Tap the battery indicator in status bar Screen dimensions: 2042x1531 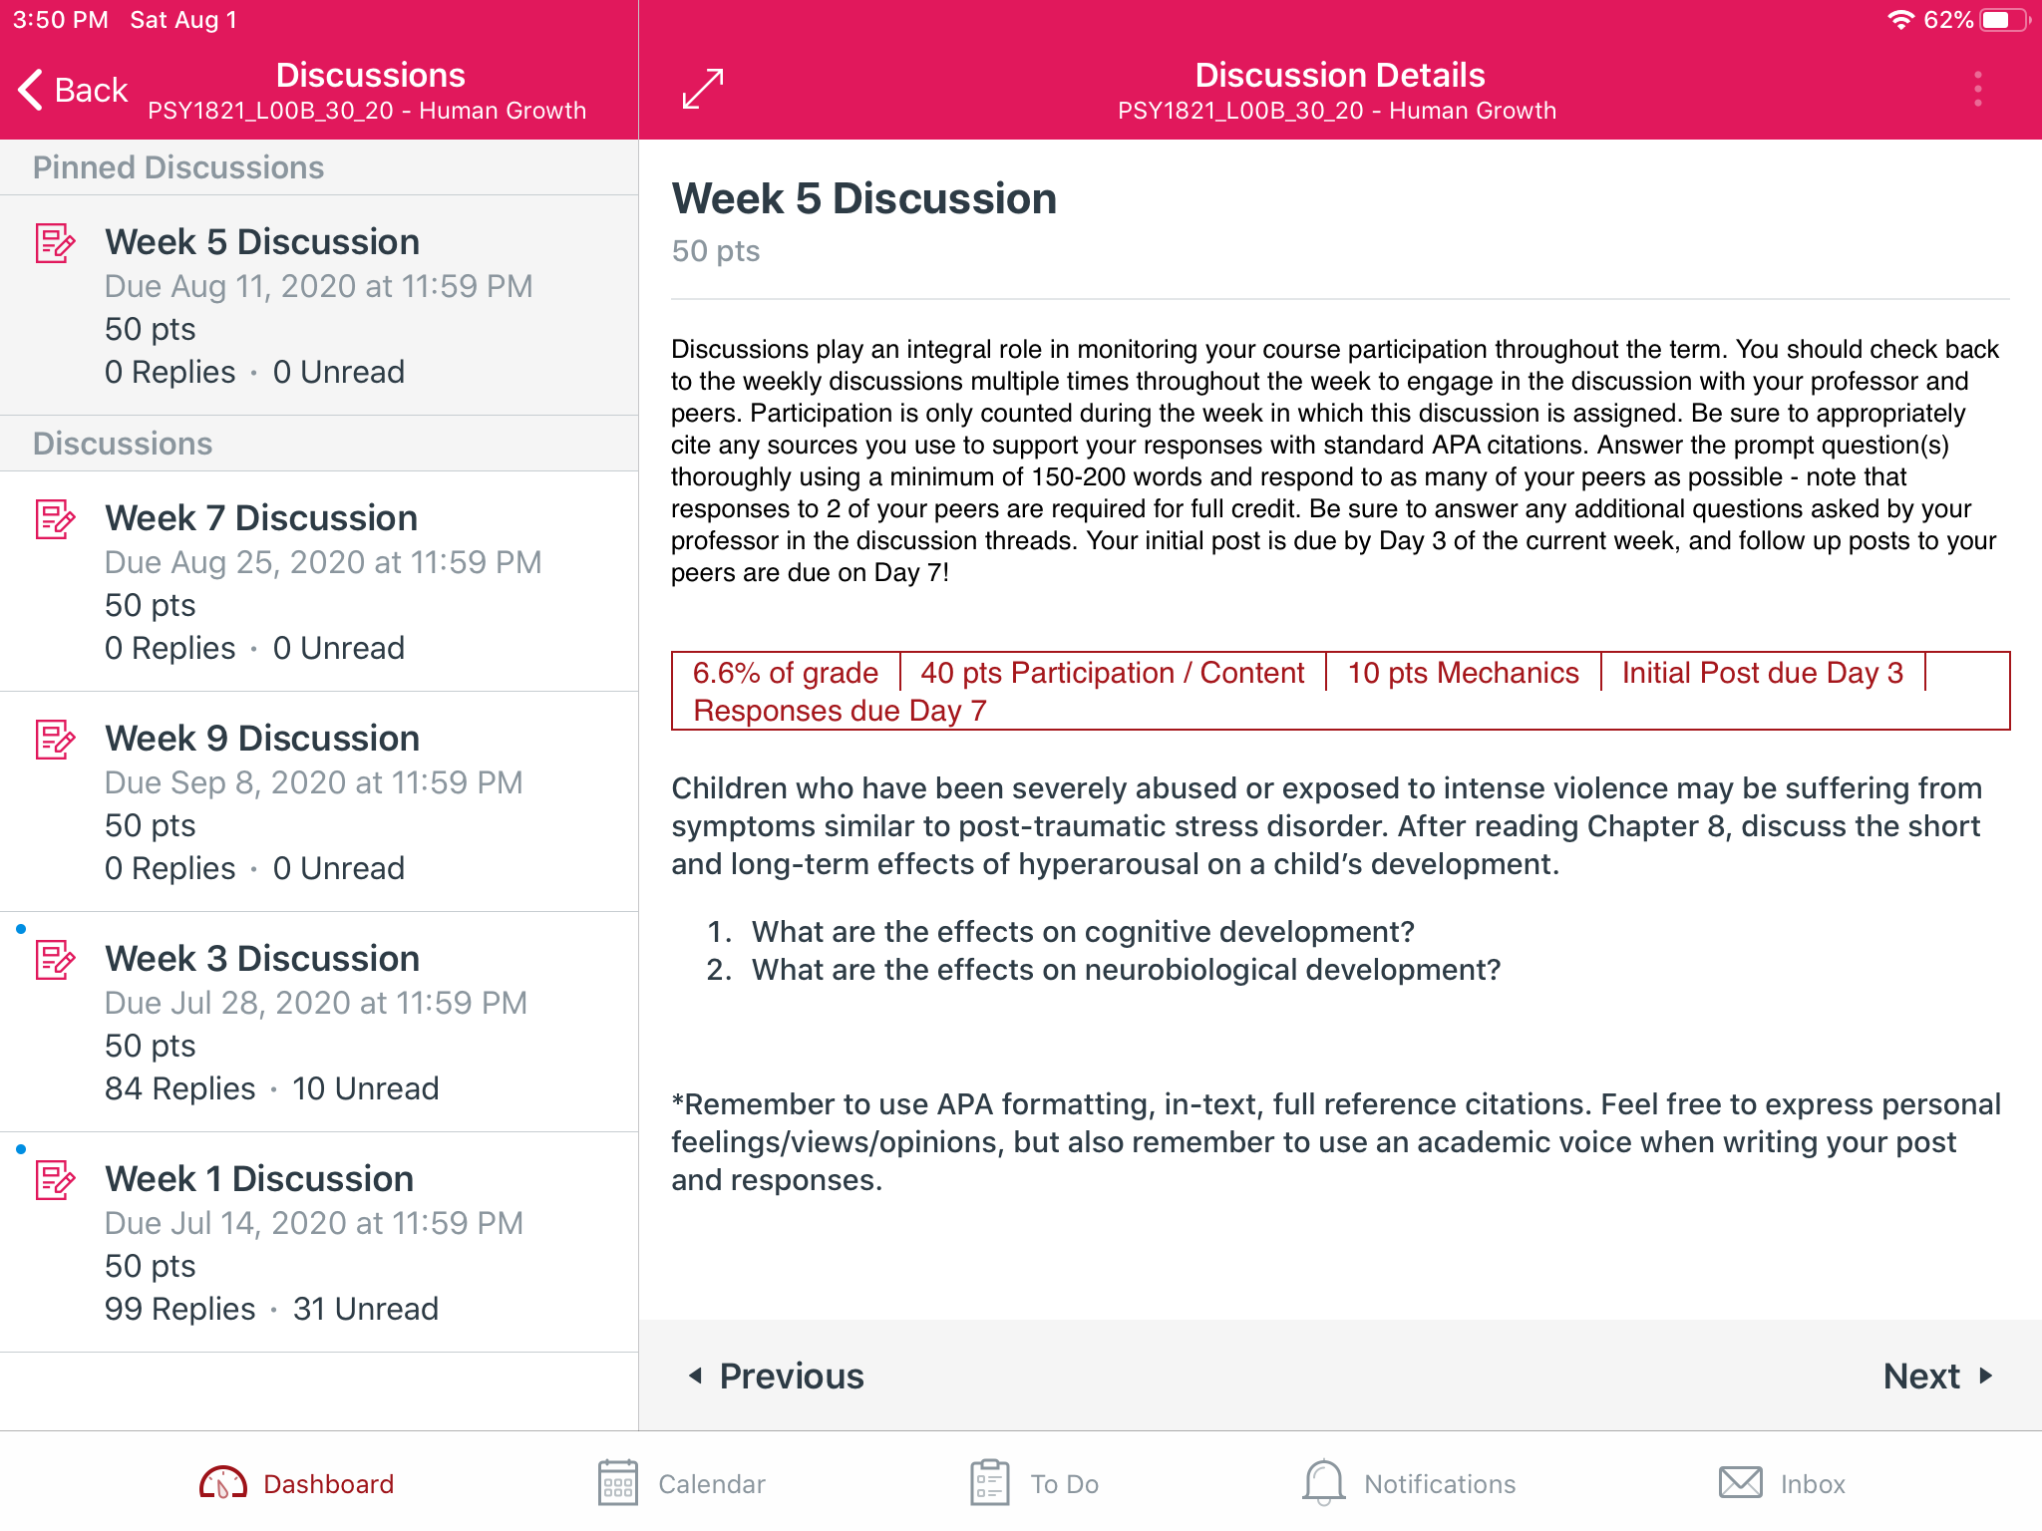pyautogui.click(x=2005, y=20)
